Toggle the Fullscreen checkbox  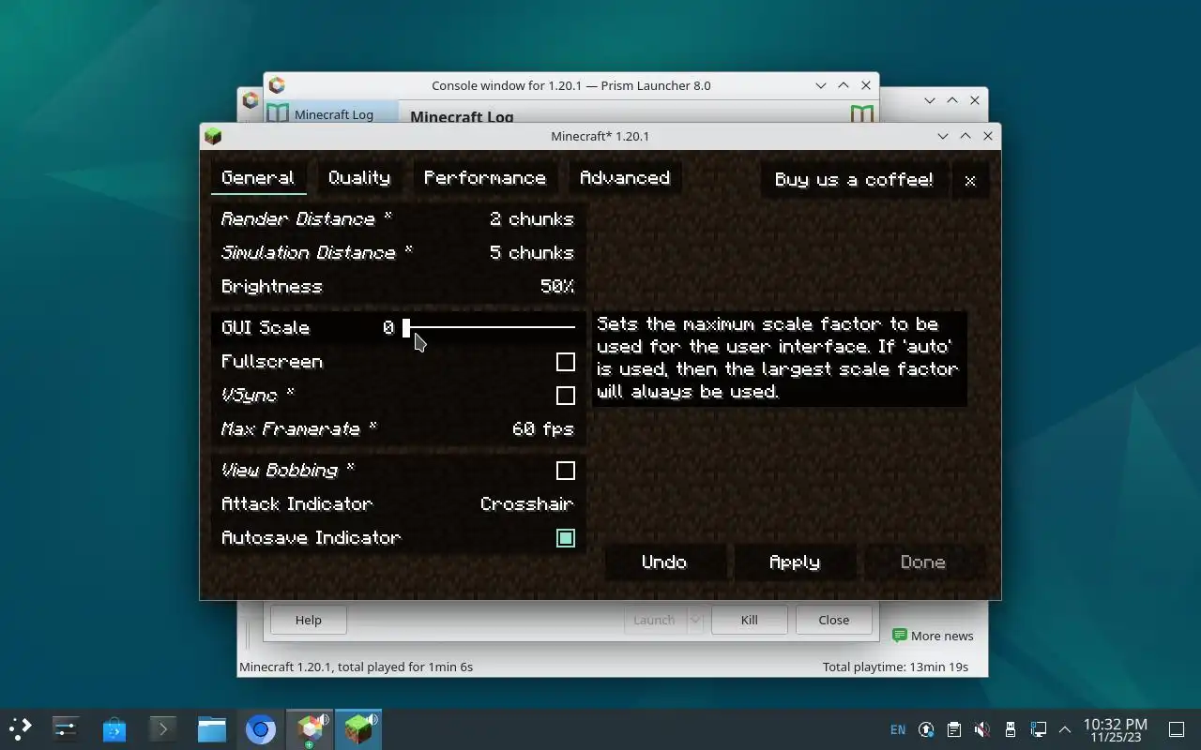click(x=565, y=362)
